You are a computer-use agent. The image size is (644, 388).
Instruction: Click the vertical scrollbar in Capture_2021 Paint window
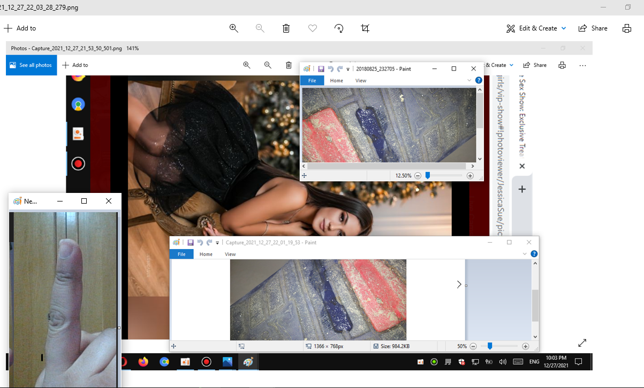[535, 305]
